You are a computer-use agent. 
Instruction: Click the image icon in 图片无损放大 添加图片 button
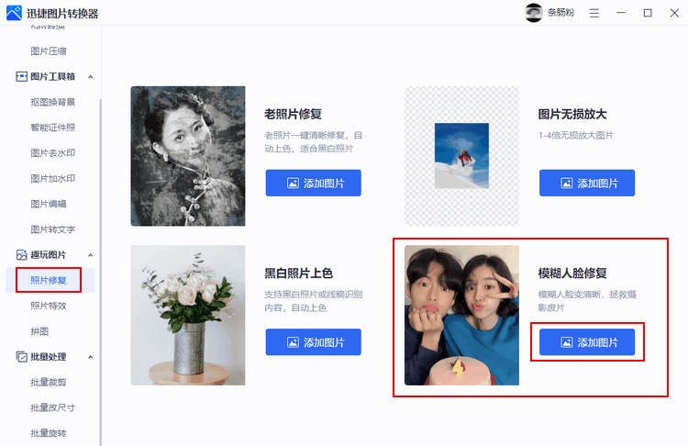[567, 183]
